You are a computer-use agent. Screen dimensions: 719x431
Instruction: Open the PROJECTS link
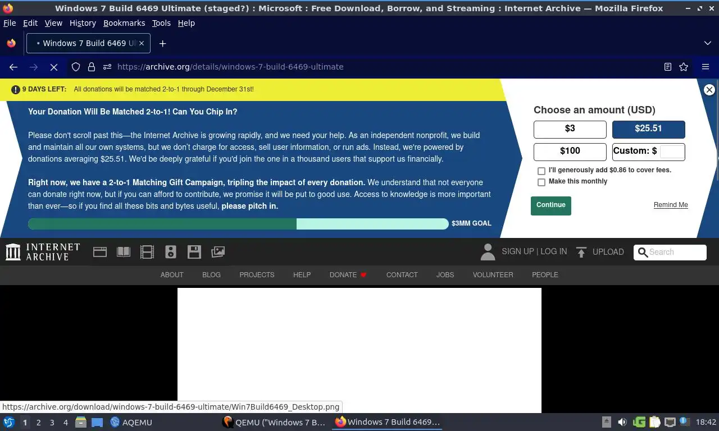[257, 275]
